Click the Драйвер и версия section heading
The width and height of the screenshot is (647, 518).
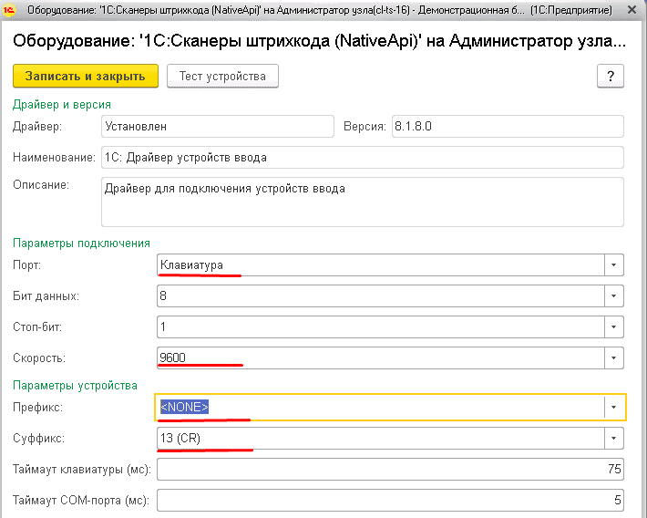pos(62,105)
